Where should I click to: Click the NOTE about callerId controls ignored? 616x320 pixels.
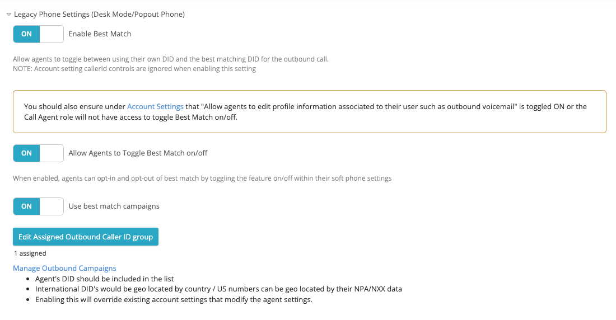tap(134, 69)
